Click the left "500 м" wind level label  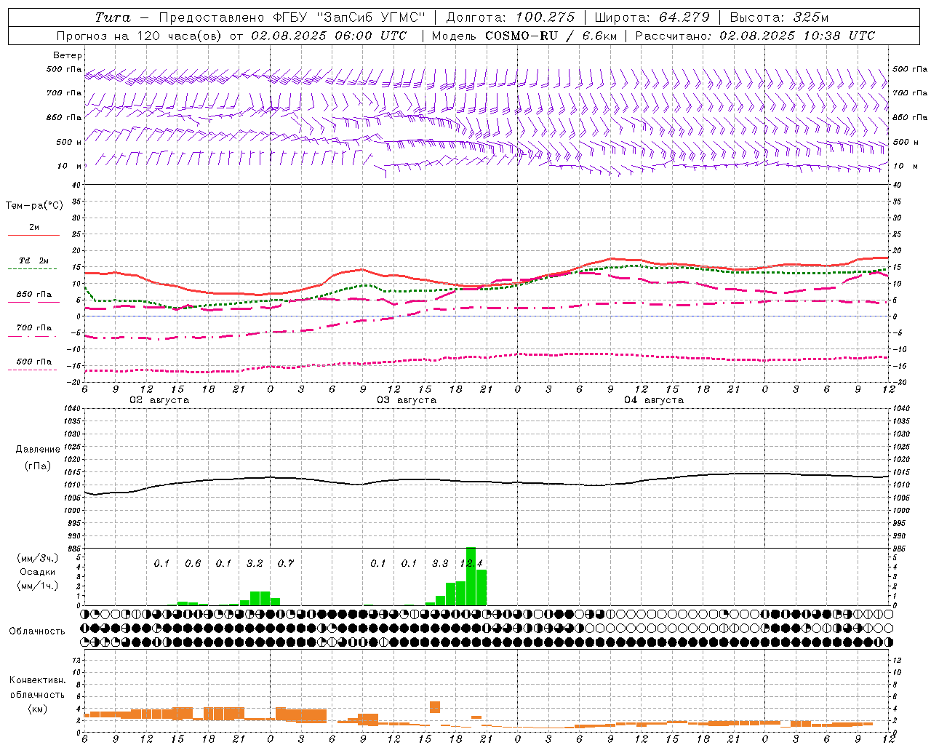click(70, 142)
